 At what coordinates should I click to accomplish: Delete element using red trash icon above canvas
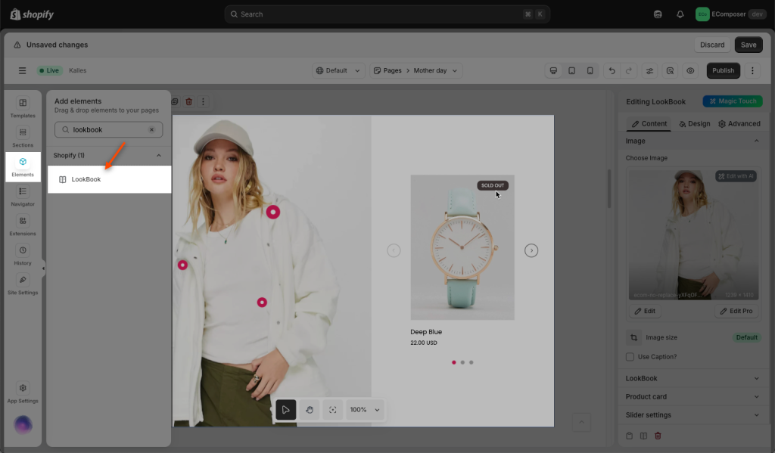[189, 101]
